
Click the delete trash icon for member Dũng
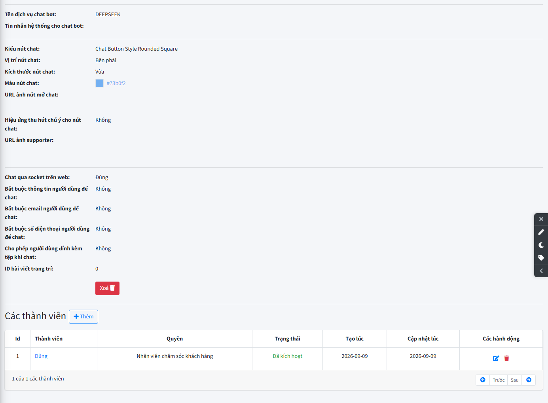[506, 358]
